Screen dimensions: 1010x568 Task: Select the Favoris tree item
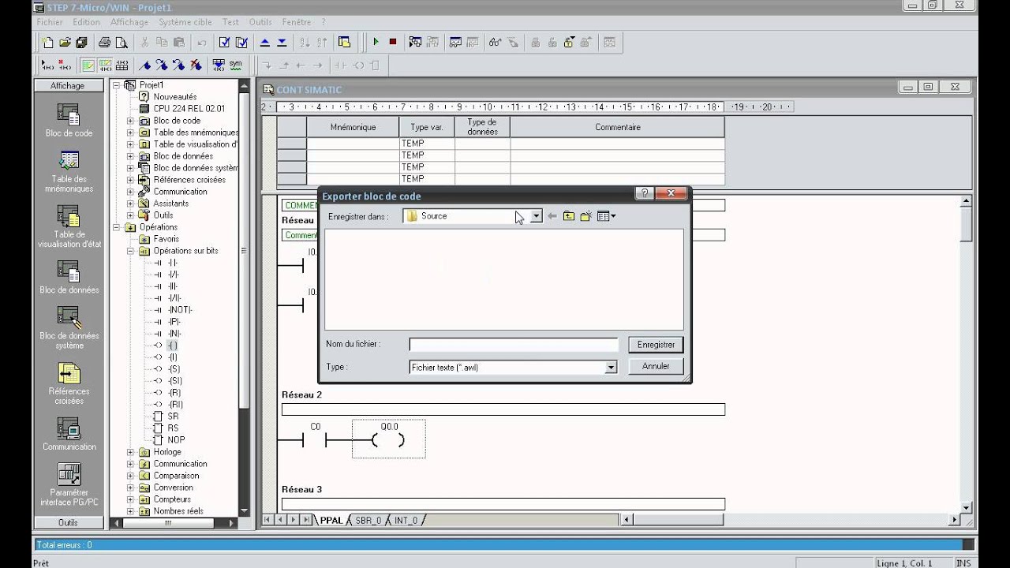tap(166, 239)
